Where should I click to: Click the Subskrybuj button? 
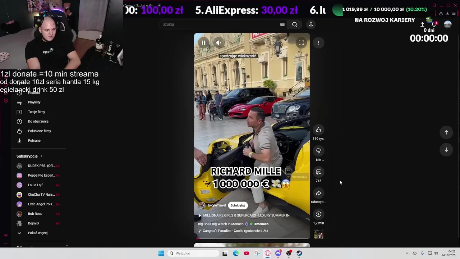(x=238, y=205)
